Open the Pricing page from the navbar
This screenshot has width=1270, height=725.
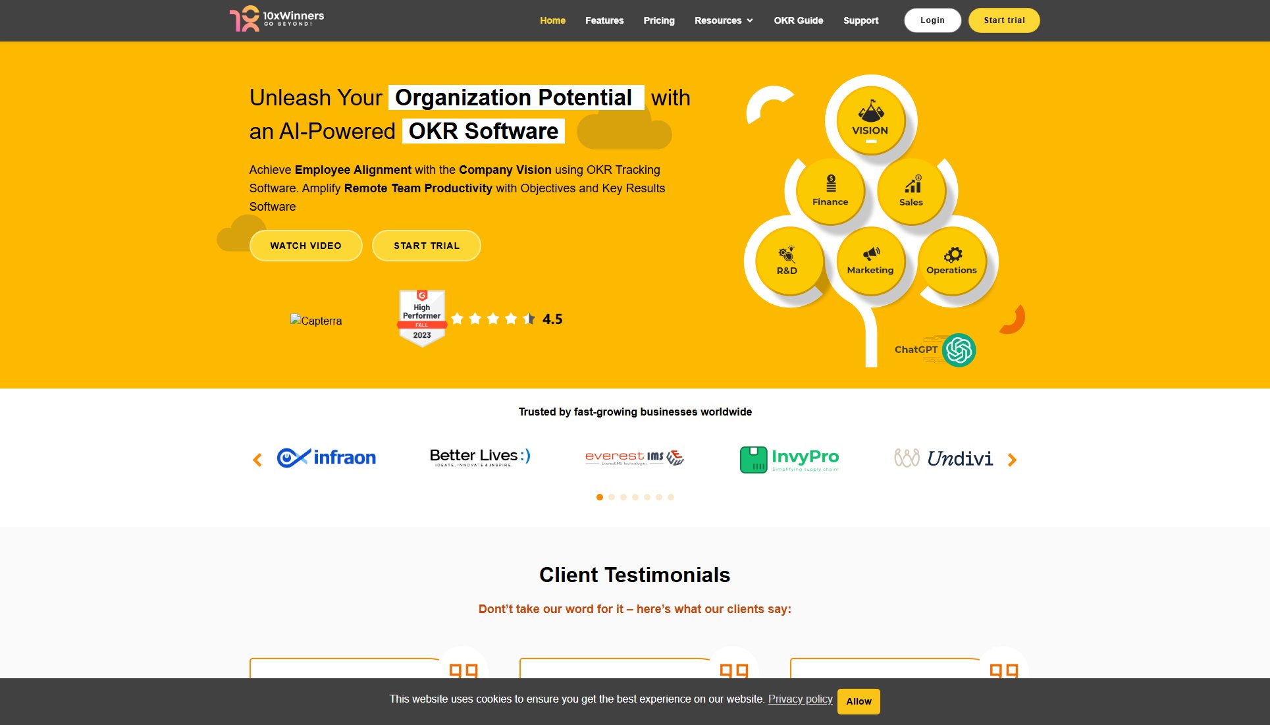[658, 20]
